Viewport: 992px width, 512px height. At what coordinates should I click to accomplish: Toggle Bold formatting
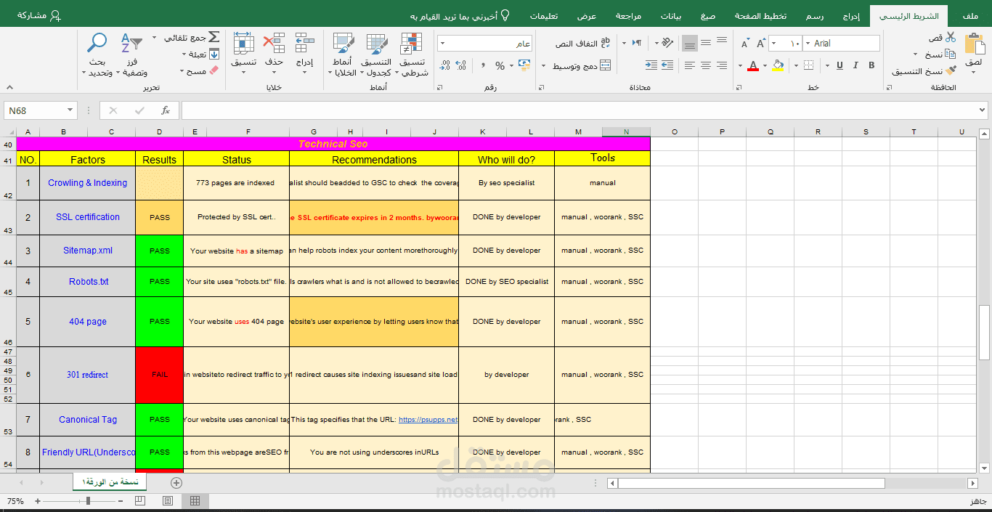coord(872,65)
